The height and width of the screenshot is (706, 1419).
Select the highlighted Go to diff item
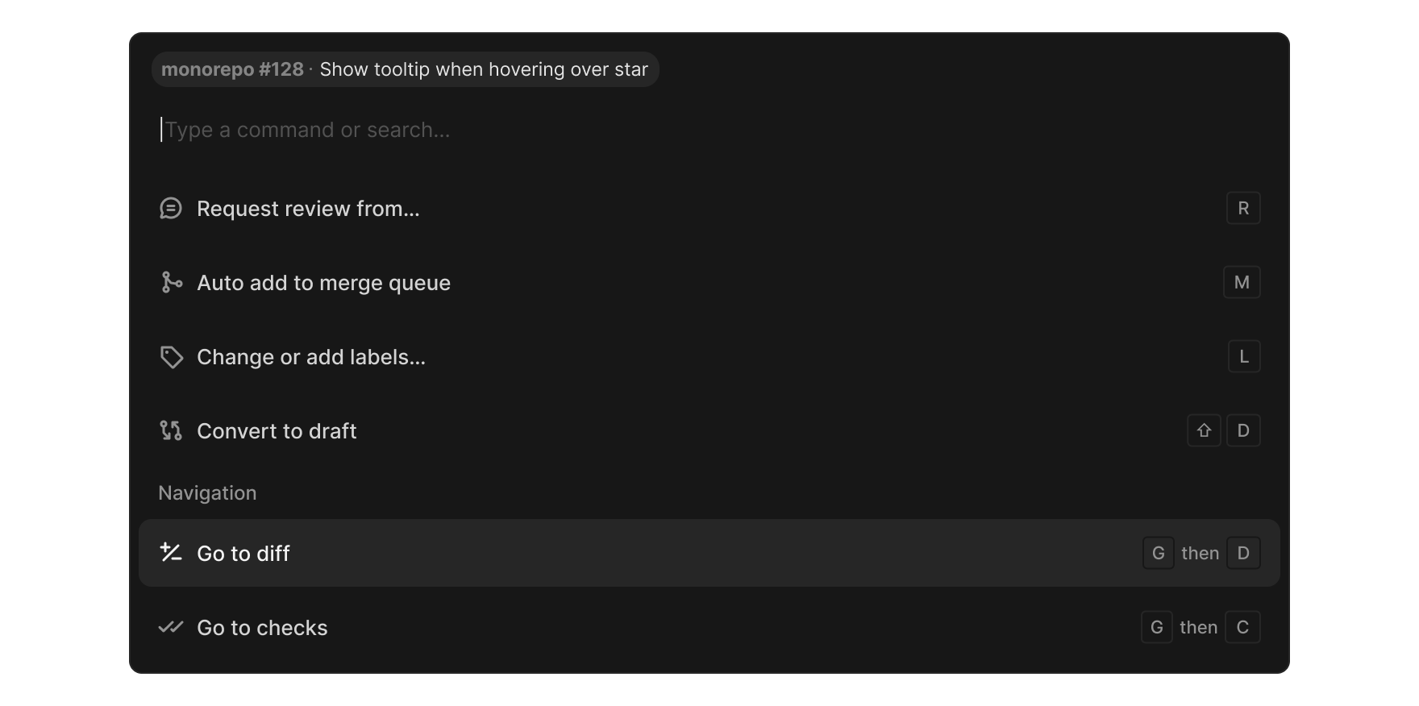(709, 553)
